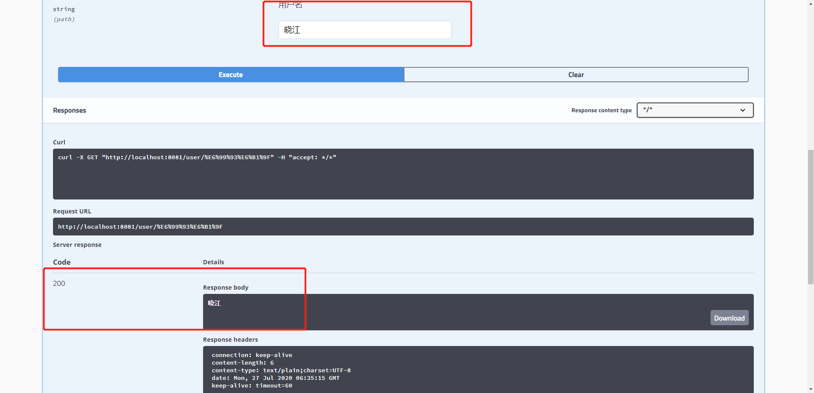Image resolution: width=814 pixels, height=393 pixels.
Task: Click the scrollbar down arrow
Action: coord(811,389)
